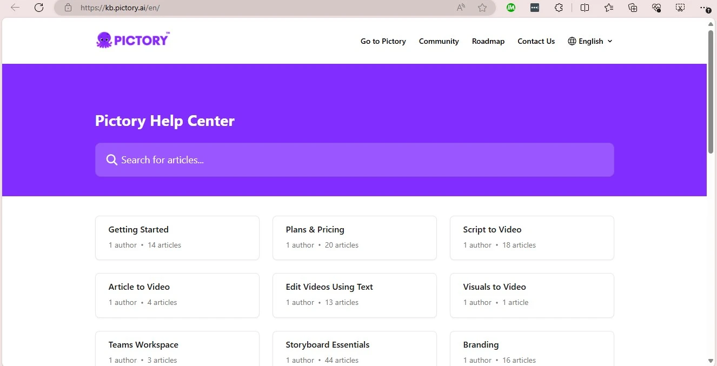The width and height of the screenshot is (717, 366).
Task: Launch the screenshot capture tool
Action: [x=680, y=8]
